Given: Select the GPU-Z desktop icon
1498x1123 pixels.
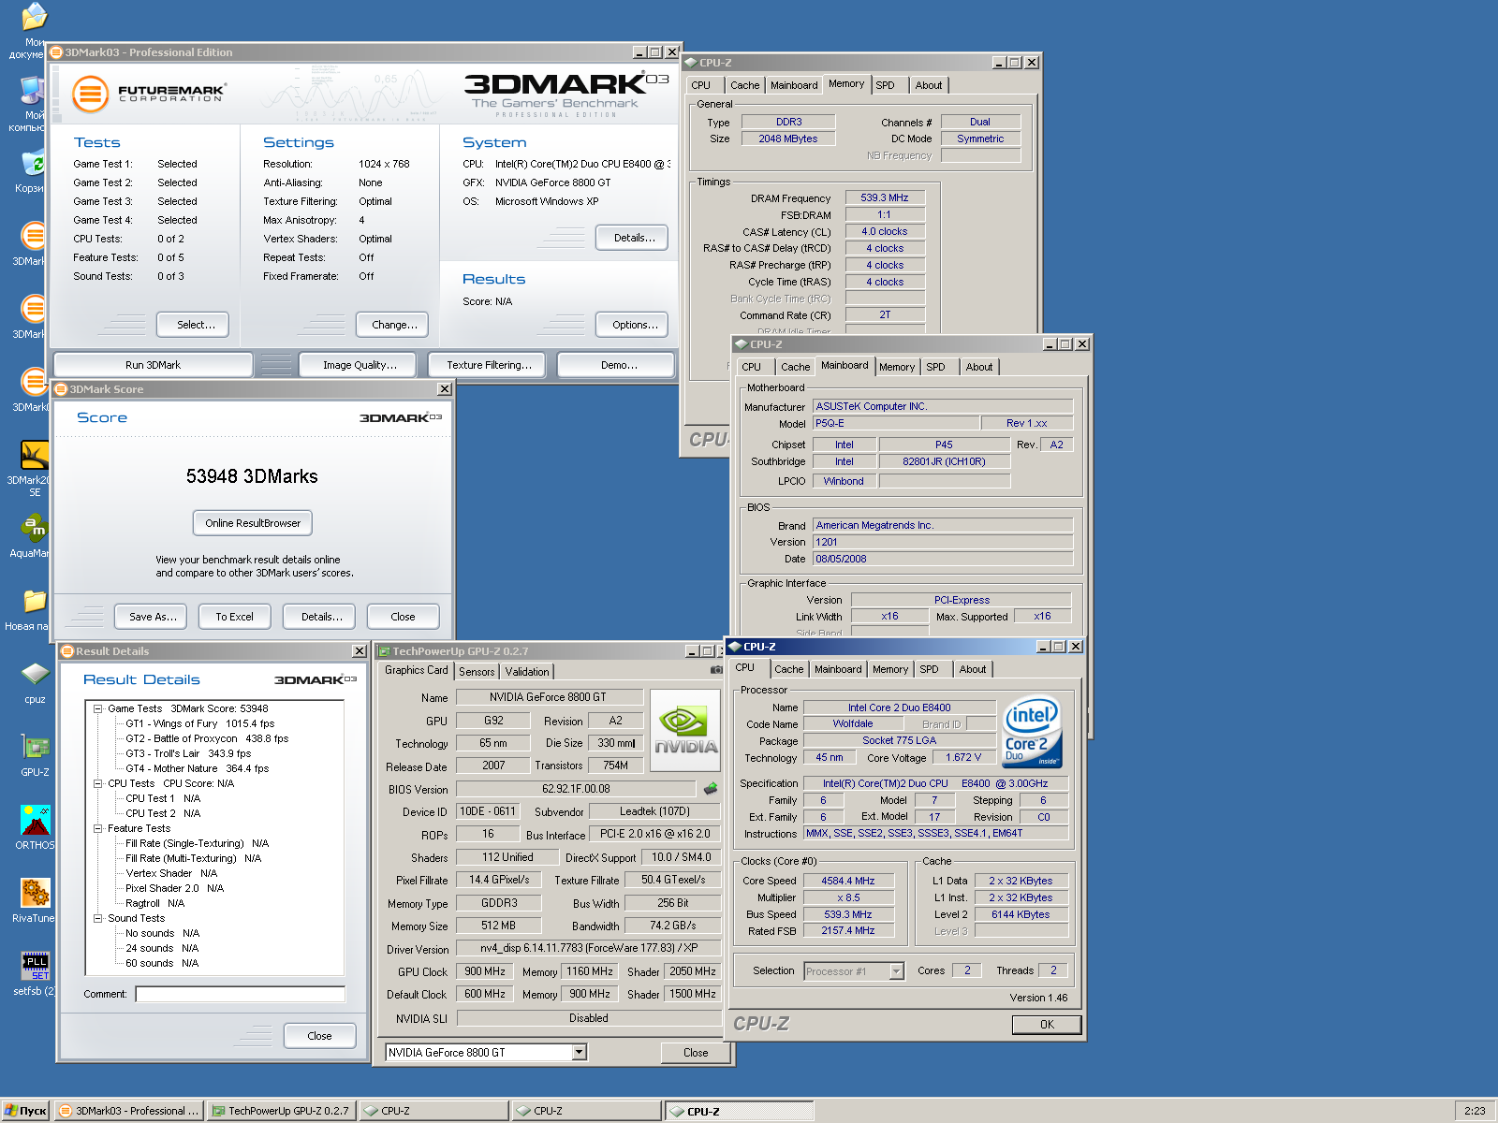Looking at the screenshot, I should point(35,755).
